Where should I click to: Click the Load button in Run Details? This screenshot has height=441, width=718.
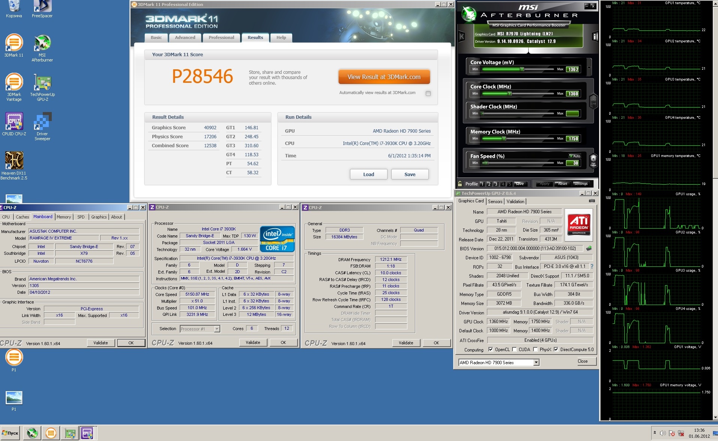(x=368, y=174)
